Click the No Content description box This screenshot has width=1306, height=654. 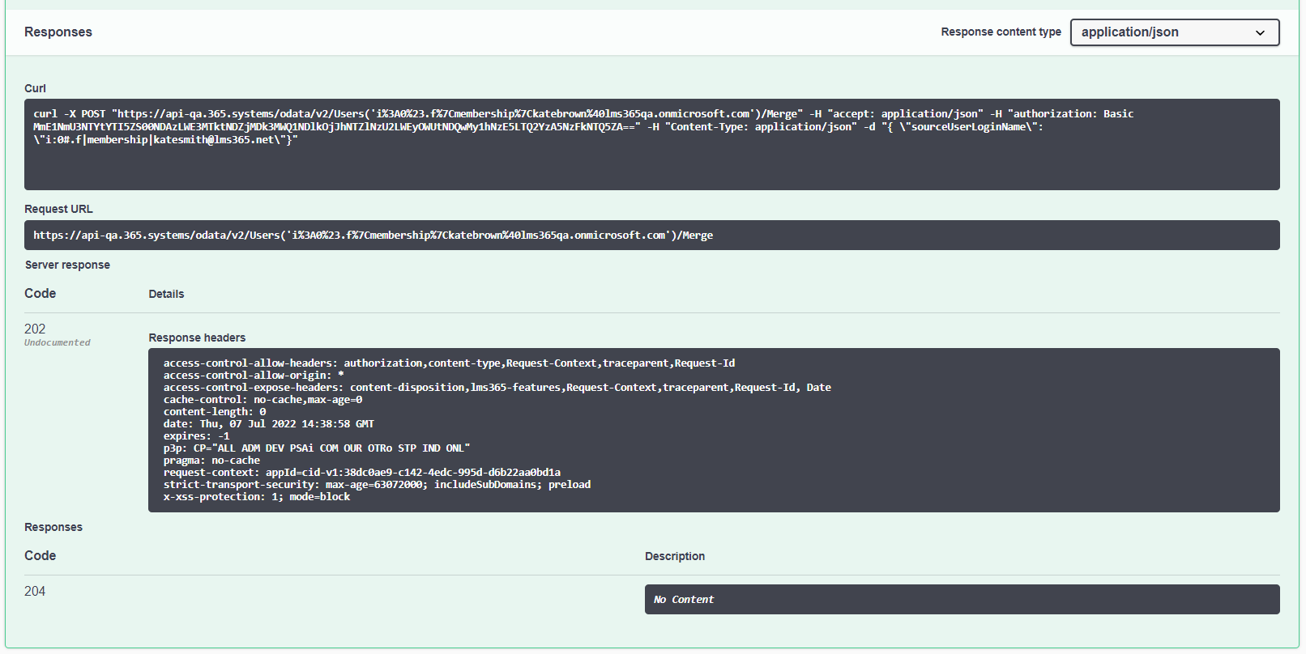point(961,600)
